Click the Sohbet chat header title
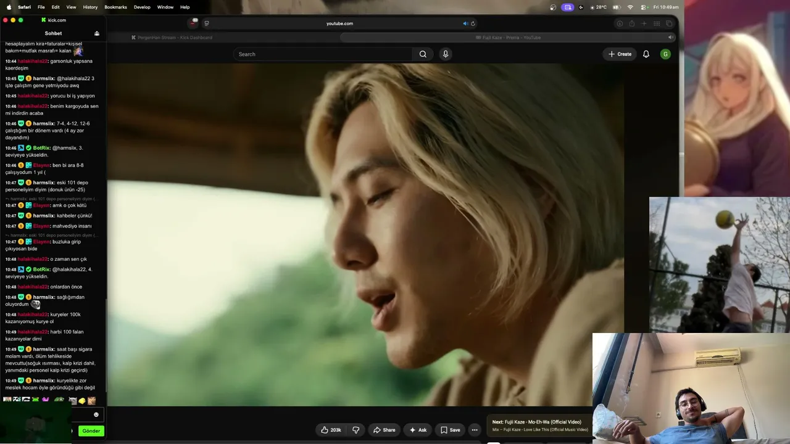The width and height of the screenshot is (790, 444). (53, 33)
